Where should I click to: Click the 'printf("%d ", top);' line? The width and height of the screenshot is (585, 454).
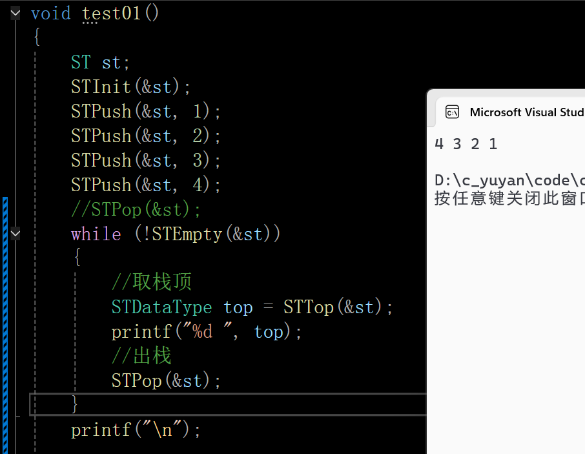[207, 332]
